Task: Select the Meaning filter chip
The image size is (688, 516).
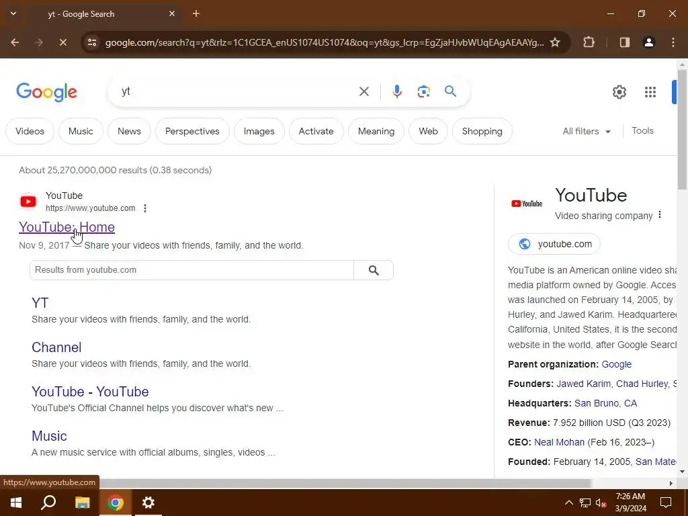Action: [x=376, y=131]
